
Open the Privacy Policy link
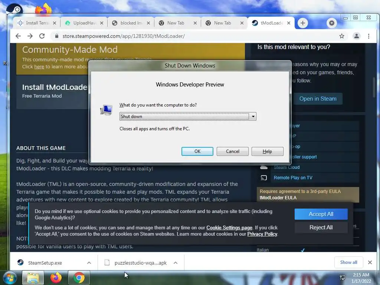262,234
